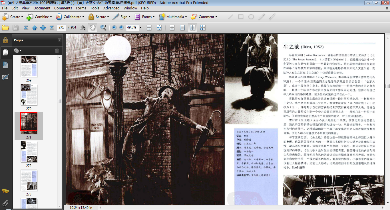Switch to Two-Up Continuous view
390x210 pixels.
(203, 28)
